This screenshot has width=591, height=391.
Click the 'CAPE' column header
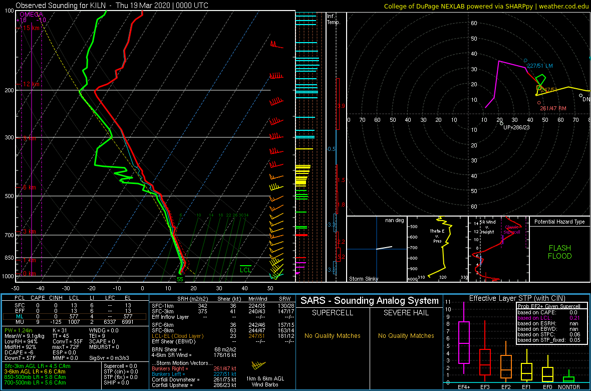tap(38, 298)
